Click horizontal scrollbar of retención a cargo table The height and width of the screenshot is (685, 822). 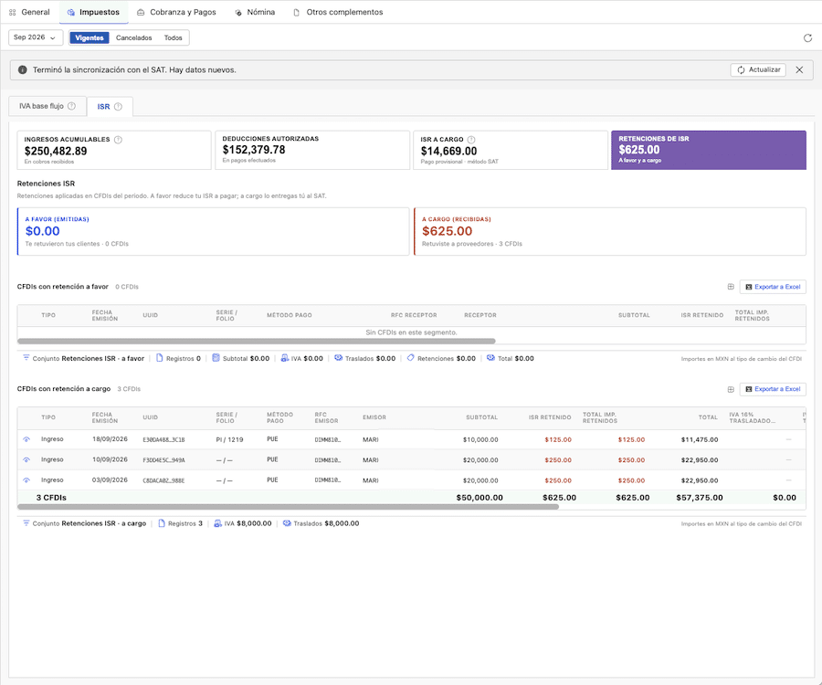tap(289, 507)
